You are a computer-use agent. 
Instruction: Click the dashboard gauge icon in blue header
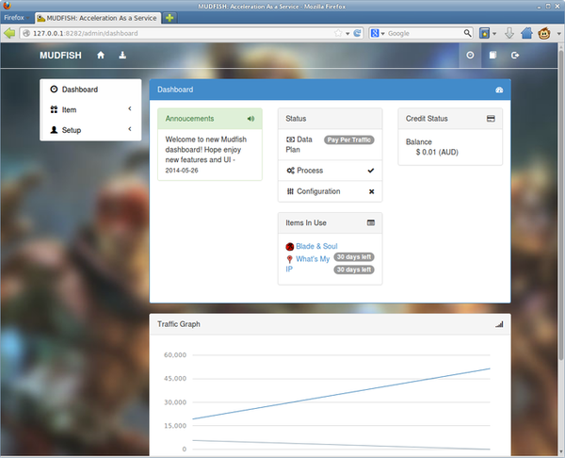click(499, 90)
